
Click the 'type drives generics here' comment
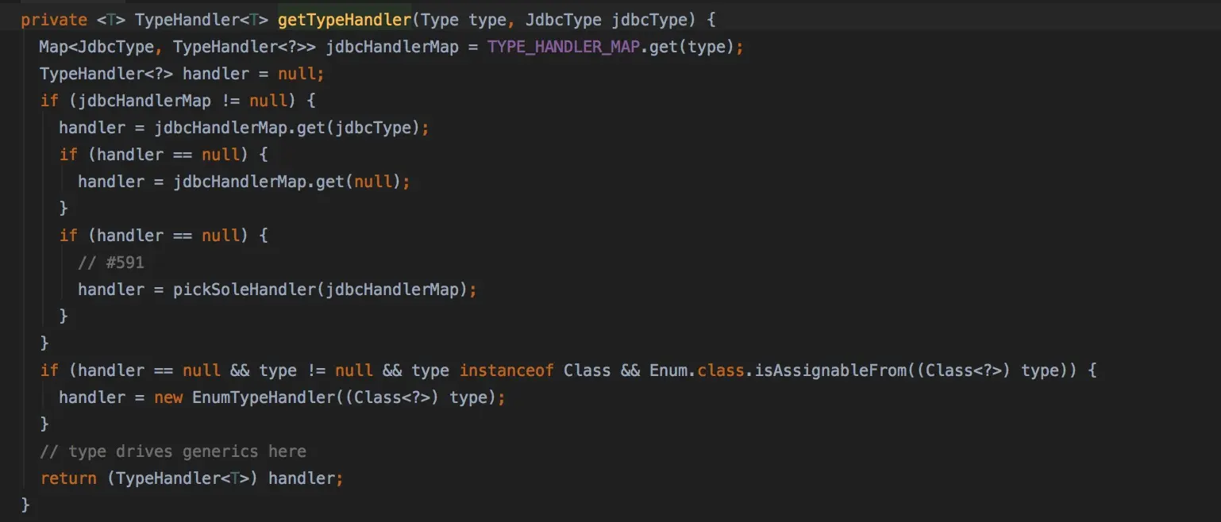(173, 451)
